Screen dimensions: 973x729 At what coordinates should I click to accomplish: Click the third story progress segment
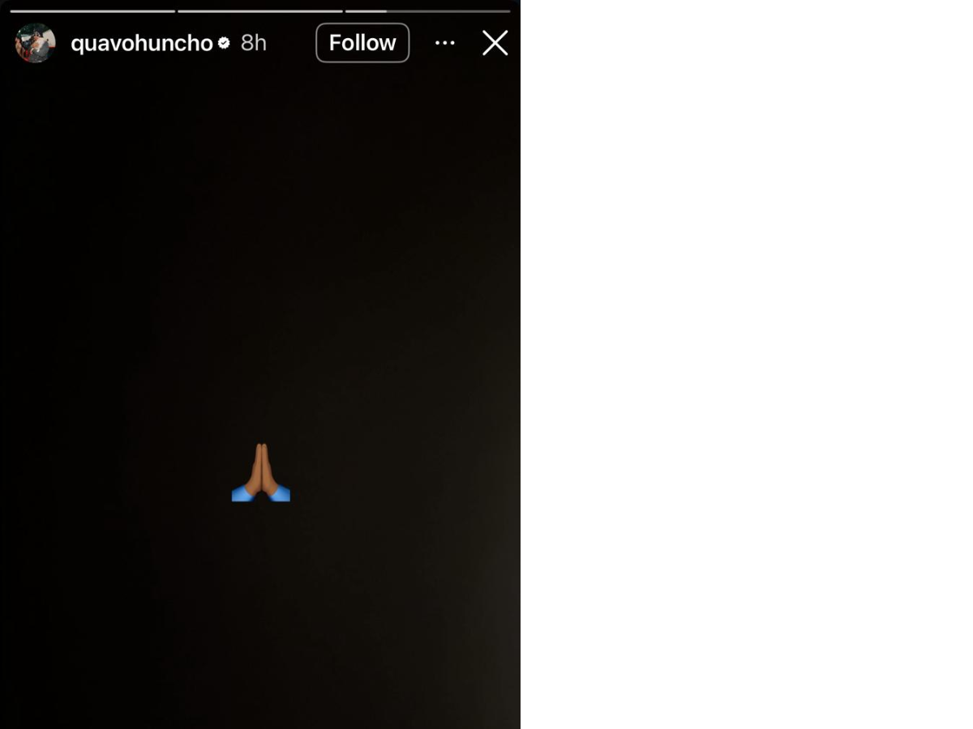coord(428,11)
